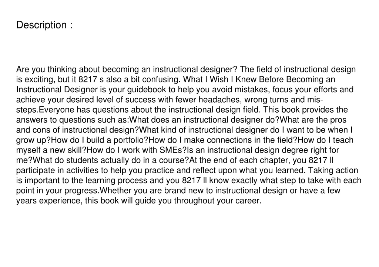Click the phrase "years experience"

pos(48,201)
